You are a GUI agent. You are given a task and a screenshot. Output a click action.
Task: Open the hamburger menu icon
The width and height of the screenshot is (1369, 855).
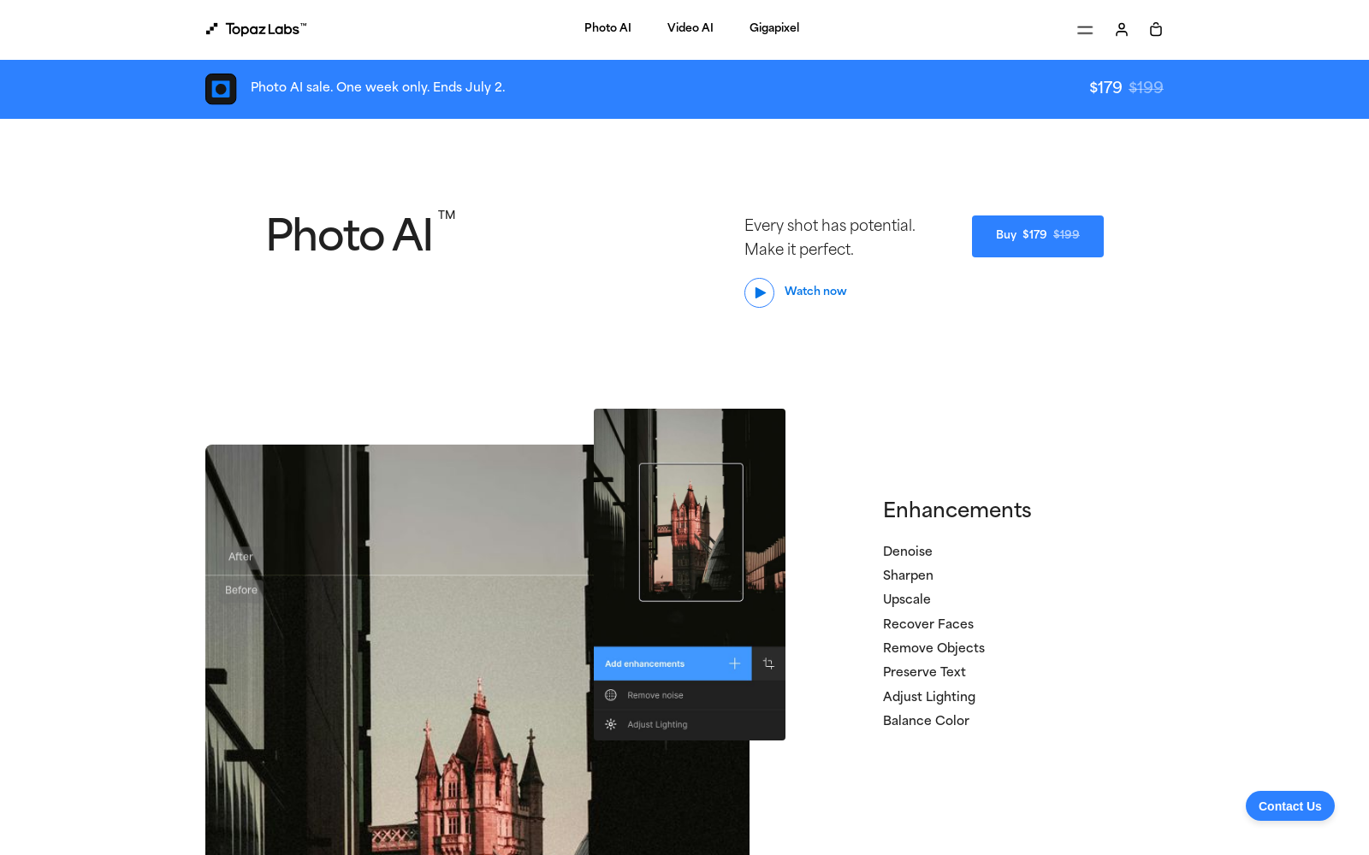click(1085, 30)
